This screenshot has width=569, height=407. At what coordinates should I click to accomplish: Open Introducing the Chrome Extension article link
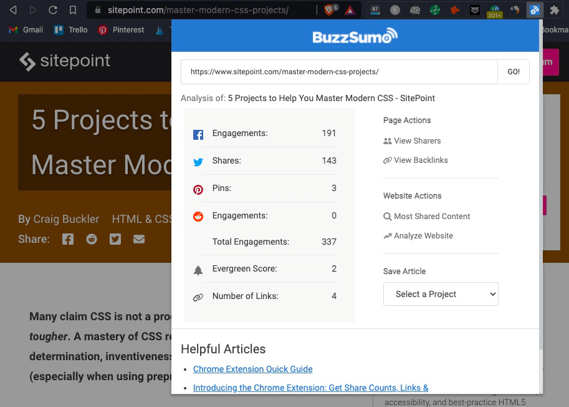pyautogui.click(x=310, y=388)
